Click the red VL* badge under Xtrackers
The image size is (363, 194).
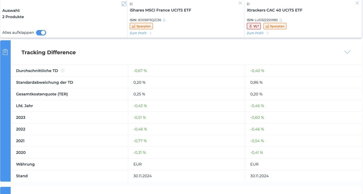point(254,26)
